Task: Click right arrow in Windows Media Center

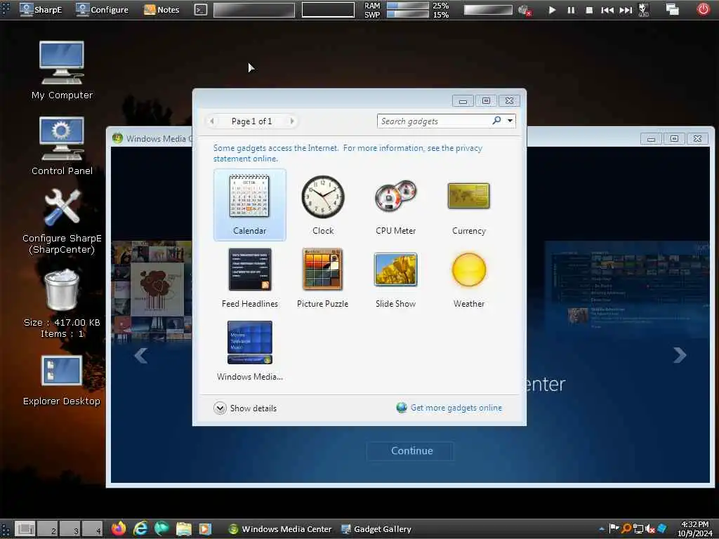Action: point(680,354)
